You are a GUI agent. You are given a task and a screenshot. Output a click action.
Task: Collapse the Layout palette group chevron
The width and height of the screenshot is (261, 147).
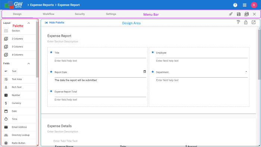pos(29,23)
